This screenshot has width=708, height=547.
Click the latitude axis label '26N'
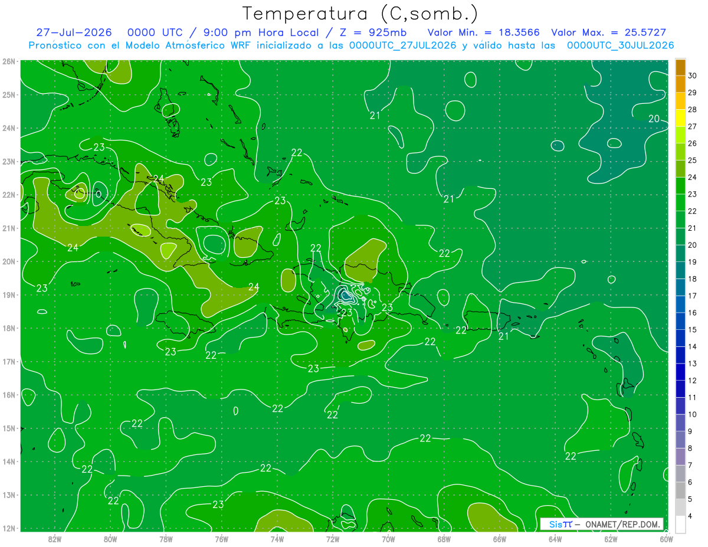coord(9,61)
